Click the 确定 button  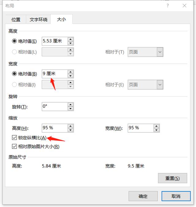click(143, 196)
